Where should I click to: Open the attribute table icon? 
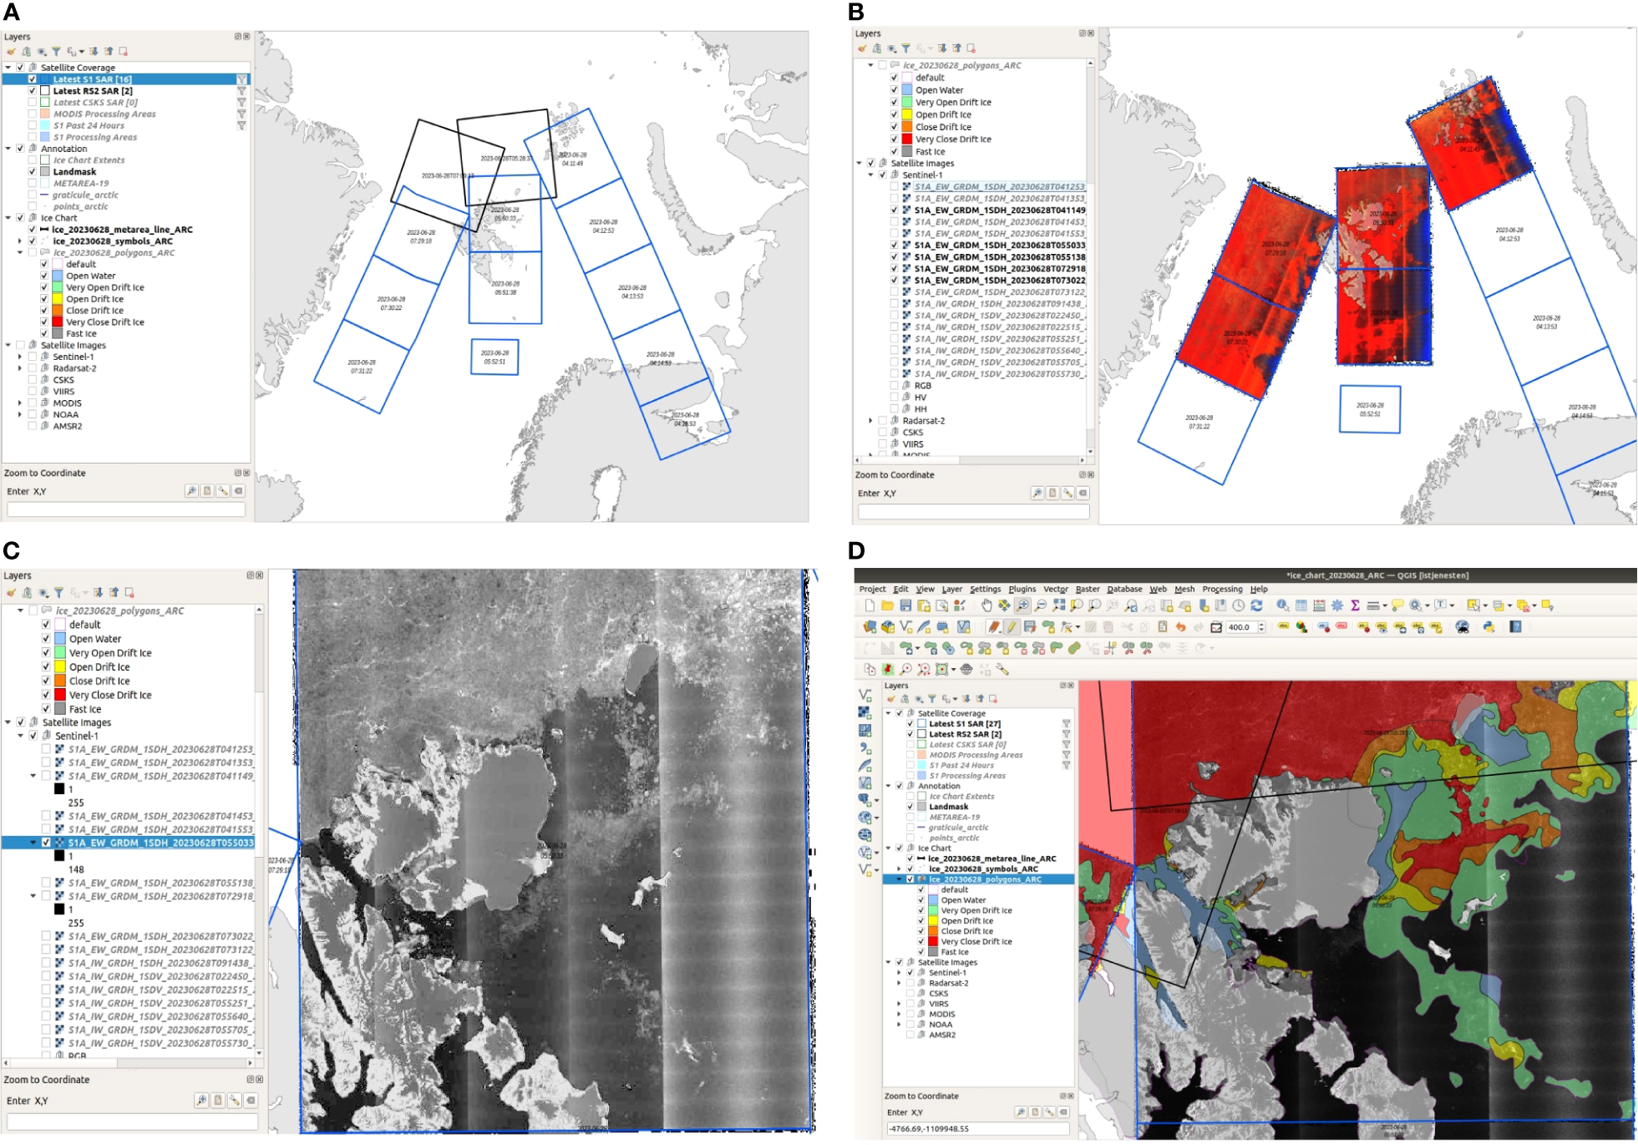pyautogui.click(x=1301, y=605)
